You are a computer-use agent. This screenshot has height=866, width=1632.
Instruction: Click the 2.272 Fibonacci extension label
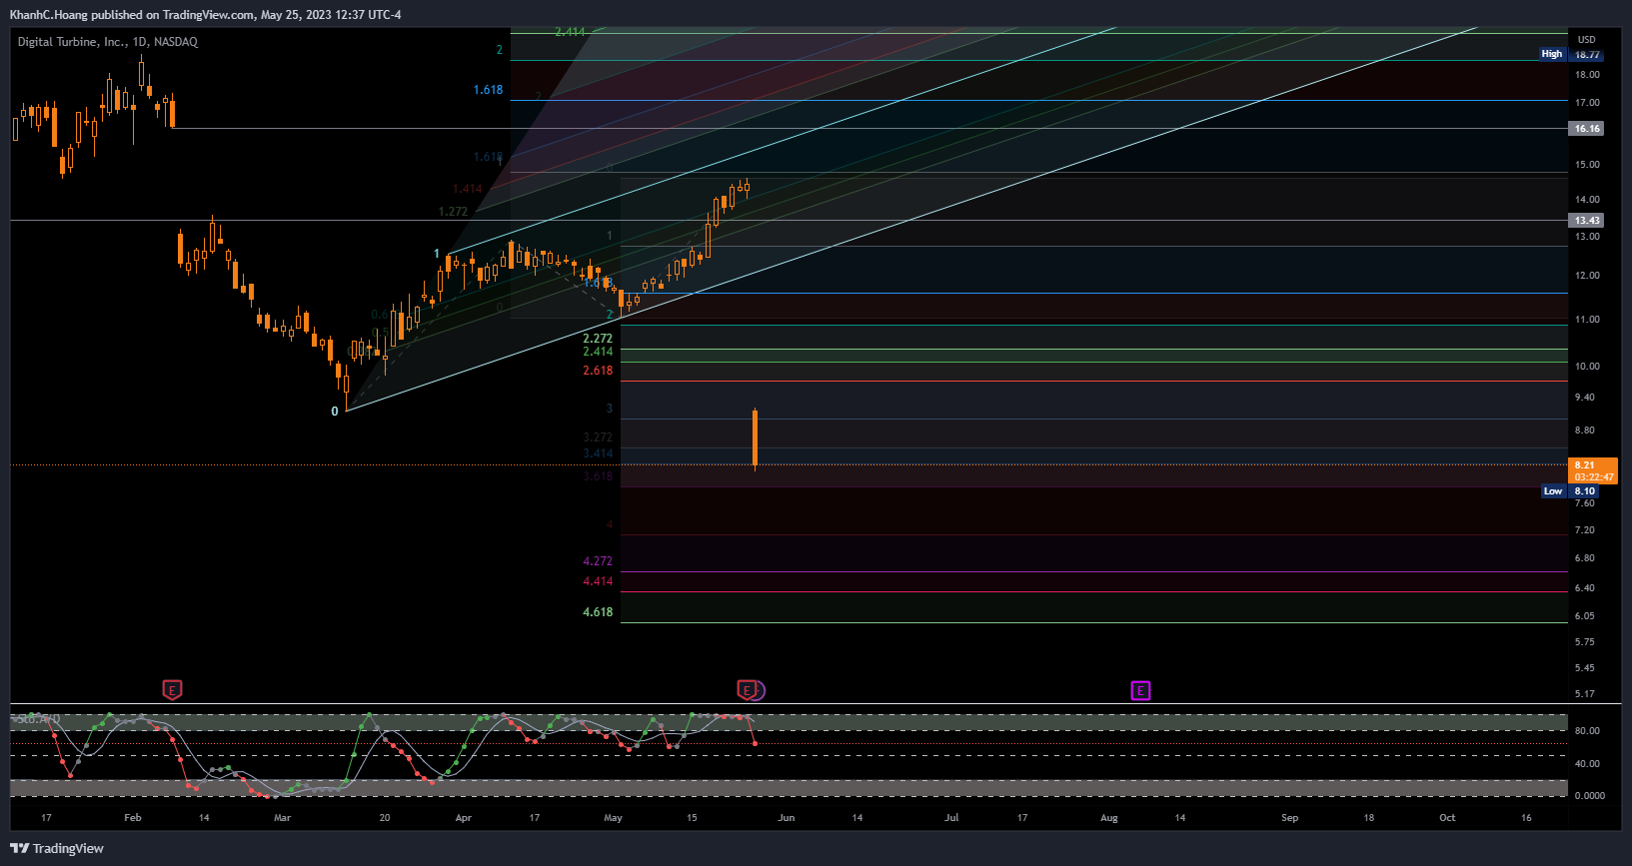[598, 339]
